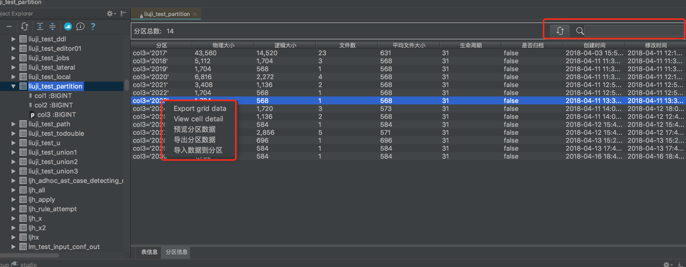Select the liuji_test_union3 table
Viewport: 686px width, 267px height.
tap(53, 171)
